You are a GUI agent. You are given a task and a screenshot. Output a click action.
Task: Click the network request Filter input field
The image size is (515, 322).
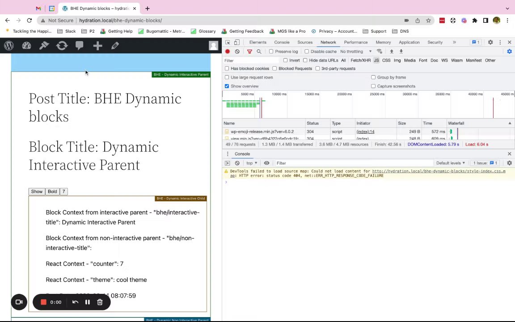coord(250,60)
